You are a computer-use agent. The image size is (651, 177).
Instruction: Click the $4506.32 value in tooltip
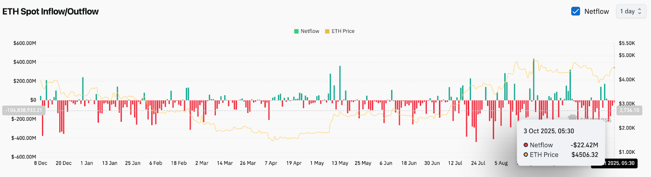(x=585, y=155)
